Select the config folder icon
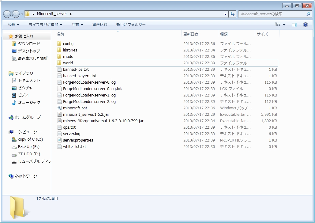The image size is (315, 223). tap(59, 43)
